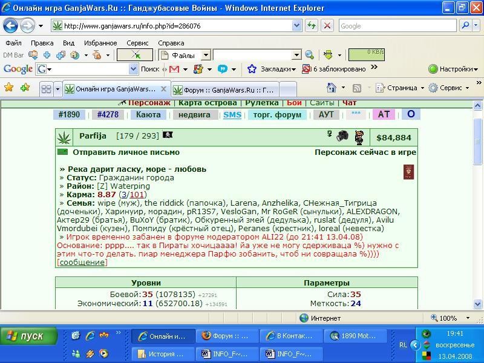Open recent pages dropdown next to Forward button
Screen dimensions: 484x363
(41, 26)
